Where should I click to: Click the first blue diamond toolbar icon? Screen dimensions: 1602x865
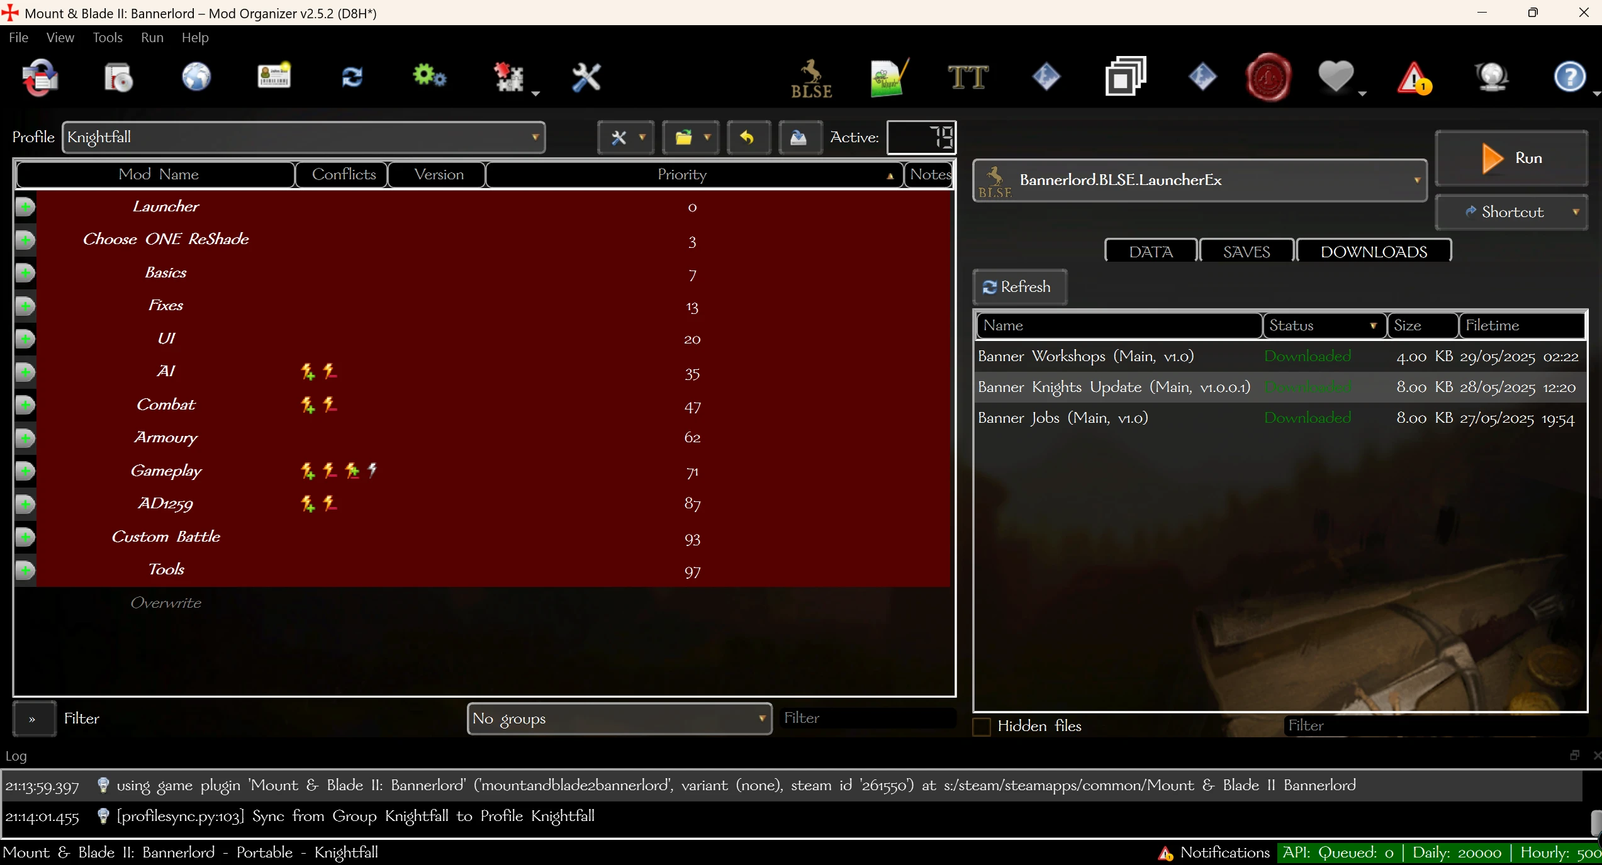click(x=1046, y=77)
